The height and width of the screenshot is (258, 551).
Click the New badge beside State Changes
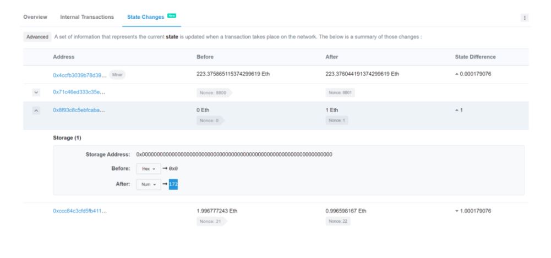[x=172, y=15]
